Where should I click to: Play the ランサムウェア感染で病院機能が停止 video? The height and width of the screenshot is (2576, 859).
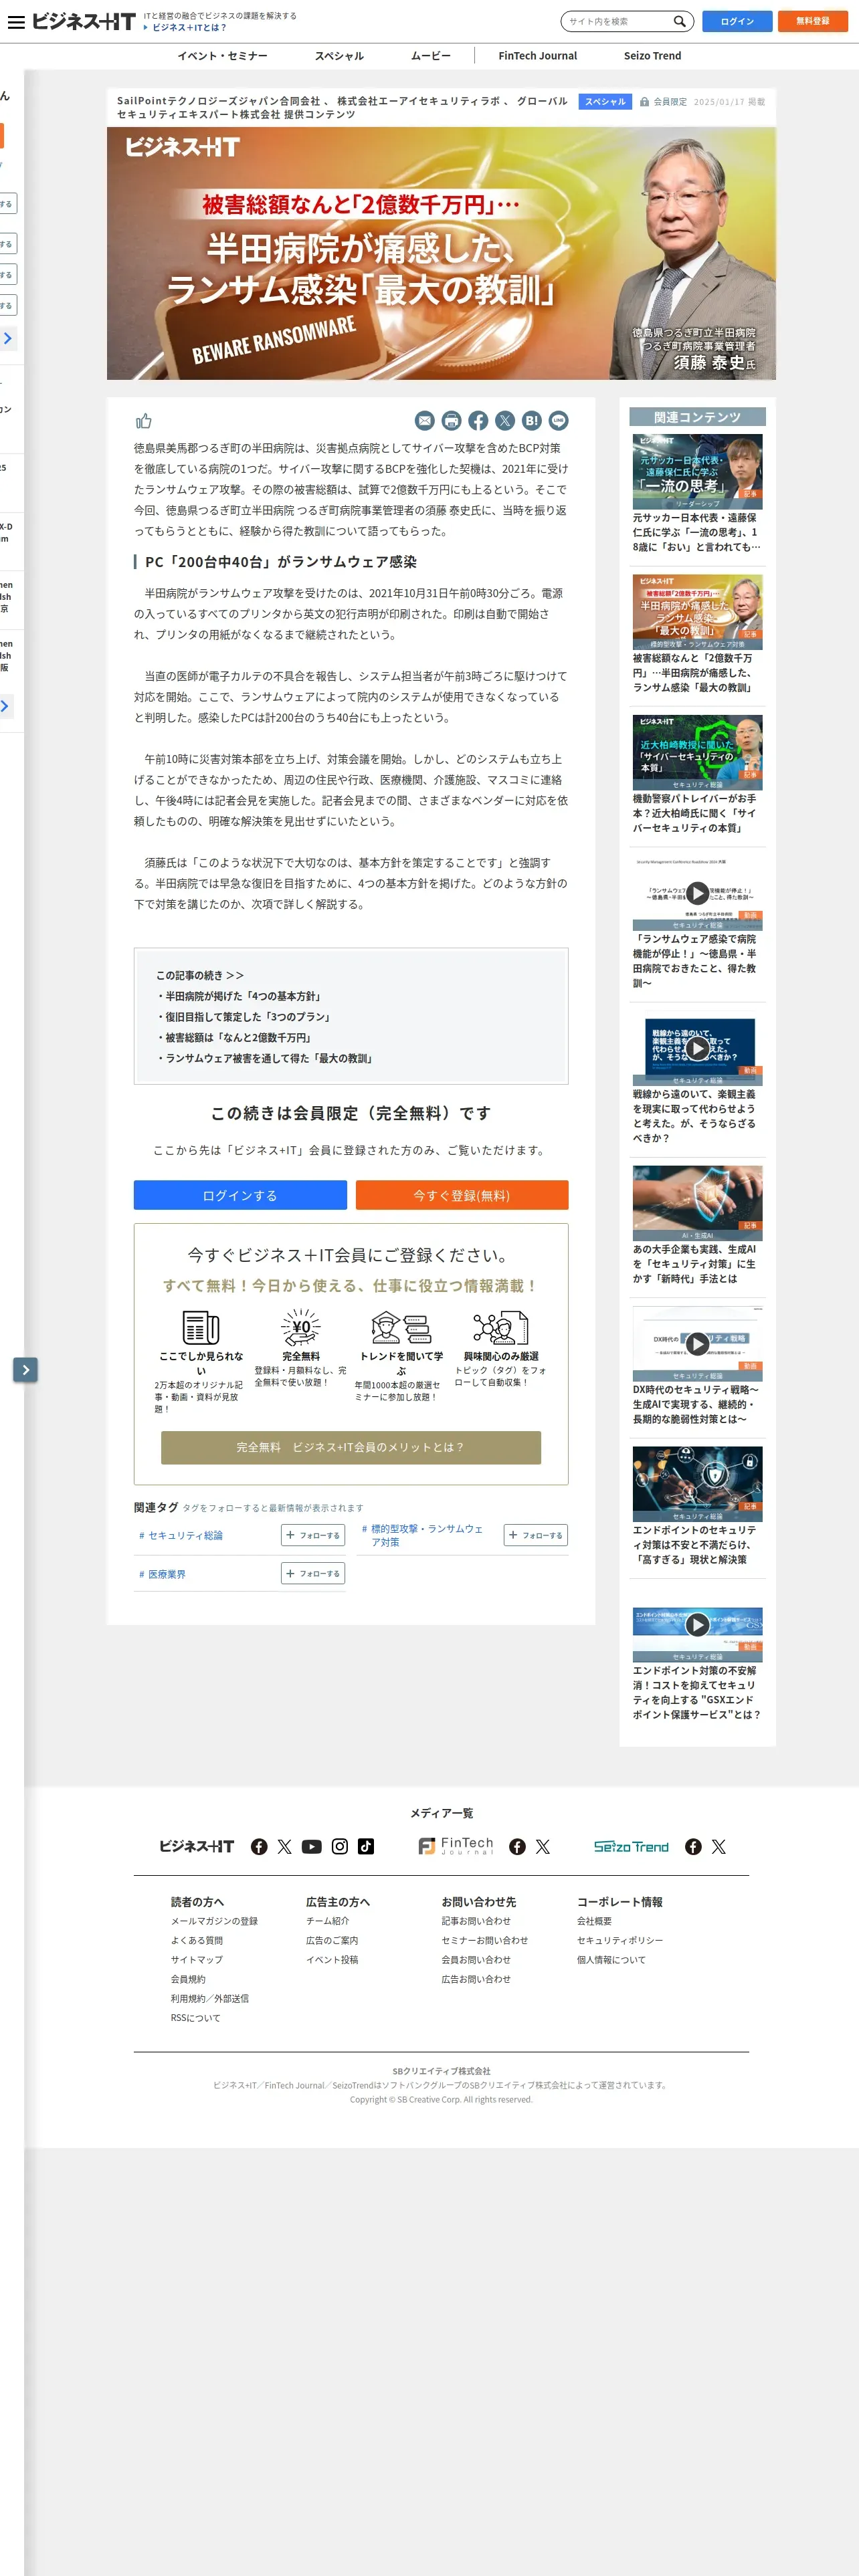(x=697, y=893)
